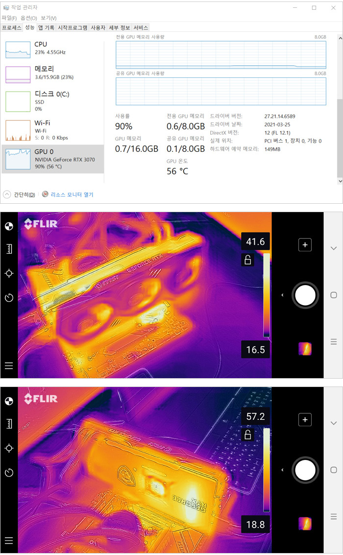The image size is (343, 555).
Task: Open the hamburger menu in 41.6 FLIR view
Action: 9,365
